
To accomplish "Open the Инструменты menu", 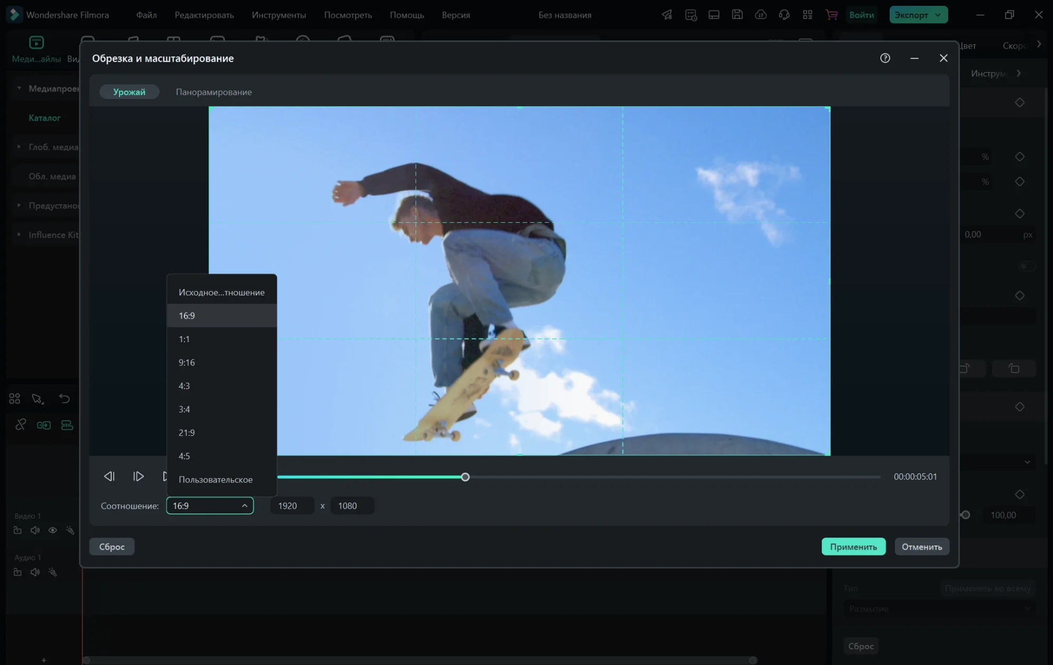I will [x=279, y=15].
